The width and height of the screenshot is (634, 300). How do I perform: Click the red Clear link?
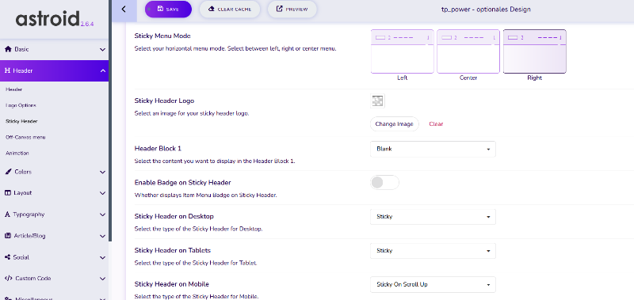pos(436,124)
